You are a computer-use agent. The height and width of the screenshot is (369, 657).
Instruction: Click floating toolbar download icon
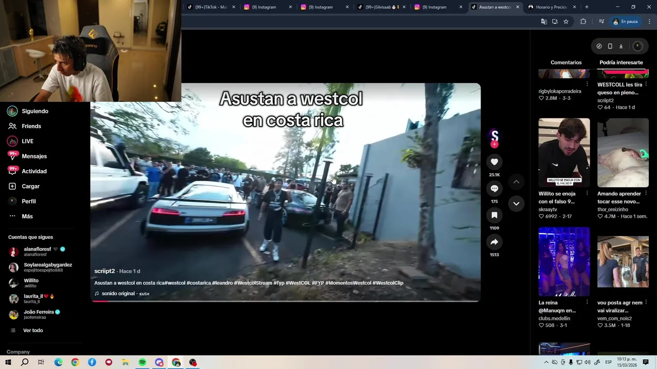[x=621, y=46]
